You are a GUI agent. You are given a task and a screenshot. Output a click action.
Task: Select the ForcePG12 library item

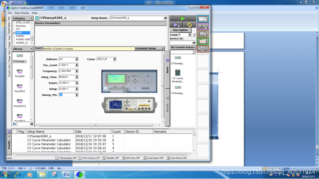pos(20,103)
